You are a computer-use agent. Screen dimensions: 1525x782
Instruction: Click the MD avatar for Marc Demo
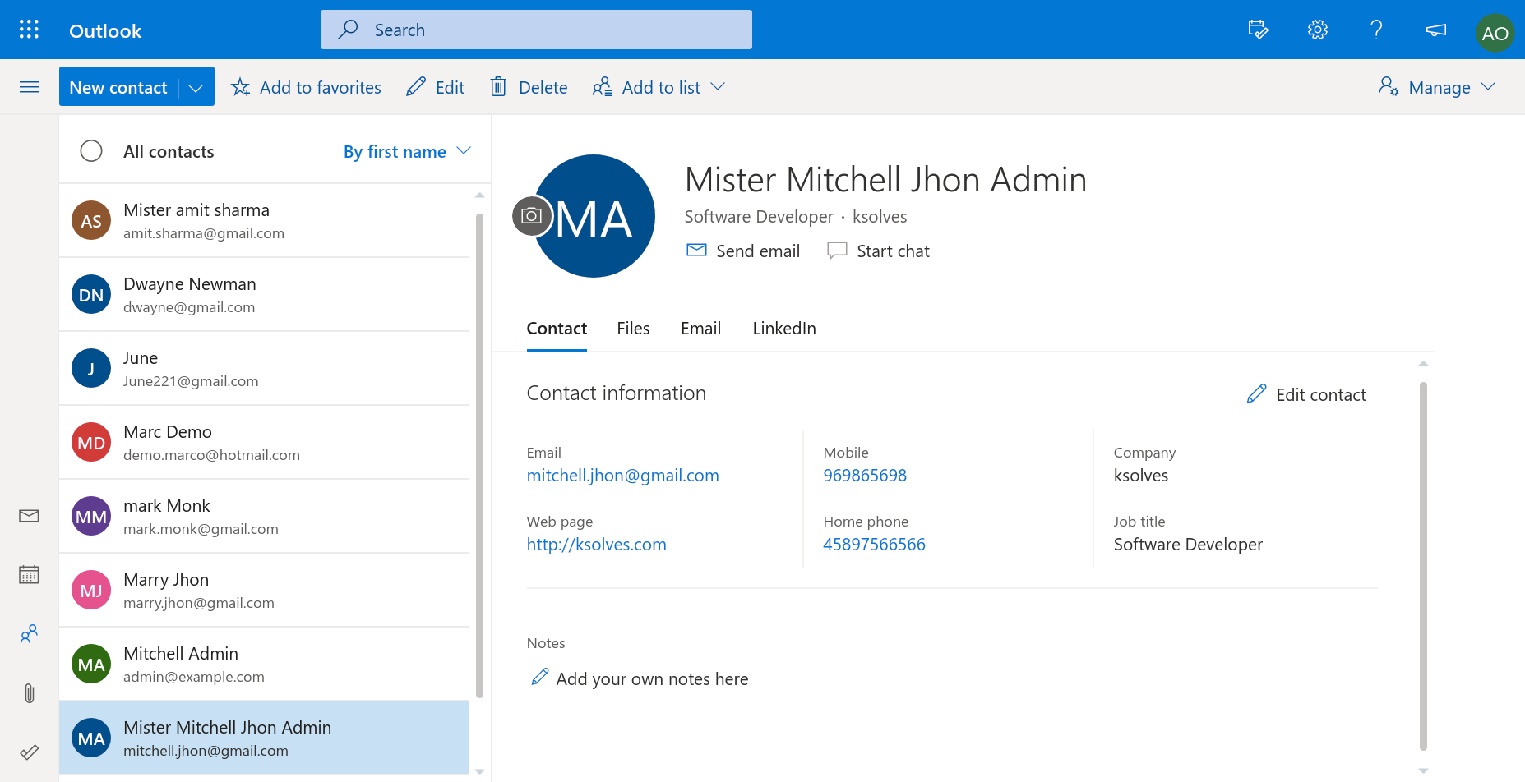click(x=91, y=442)
